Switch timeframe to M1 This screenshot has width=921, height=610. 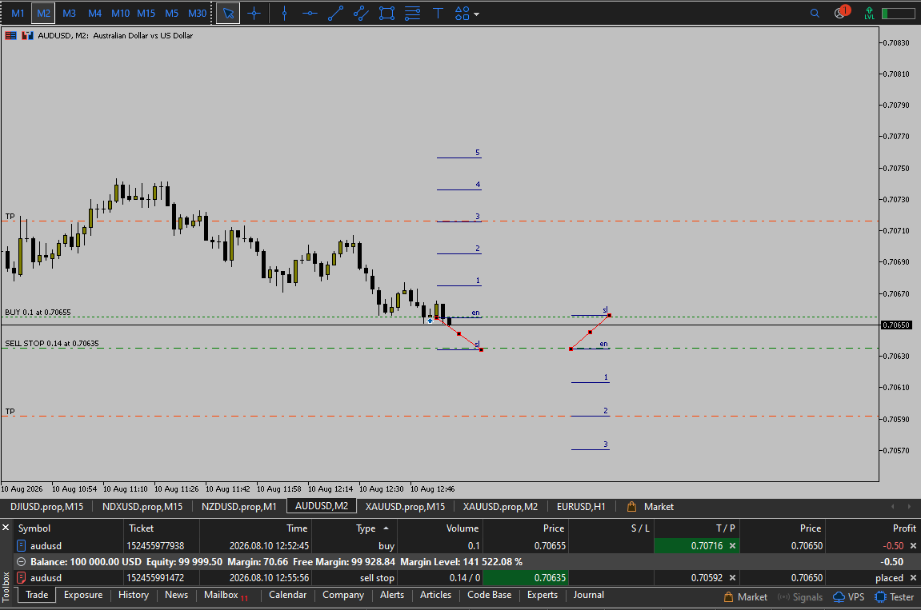point(18,13)
